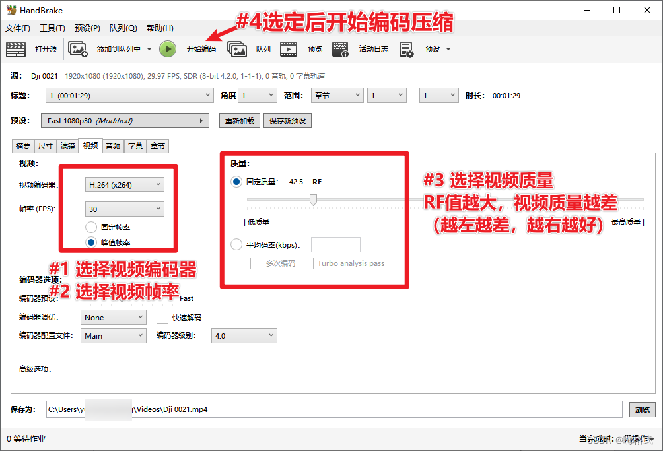The width and height of the screenshot is (663, 451).
Task: Open the 角度 angle dropdown
Action: click(x=257, y=96)
